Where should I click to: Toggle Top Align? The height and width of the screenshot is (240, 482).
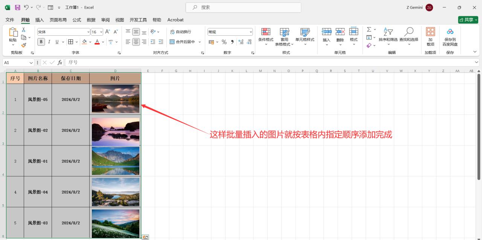pyautogui.click(x=128, y=32)
